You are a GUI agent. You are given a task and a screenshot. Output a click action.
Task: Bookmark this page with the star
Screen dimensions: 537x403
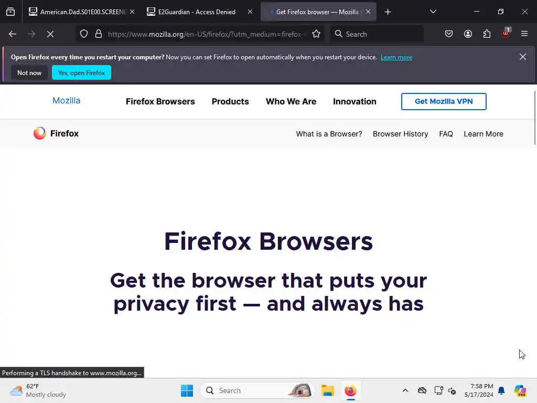click(316, 34)
